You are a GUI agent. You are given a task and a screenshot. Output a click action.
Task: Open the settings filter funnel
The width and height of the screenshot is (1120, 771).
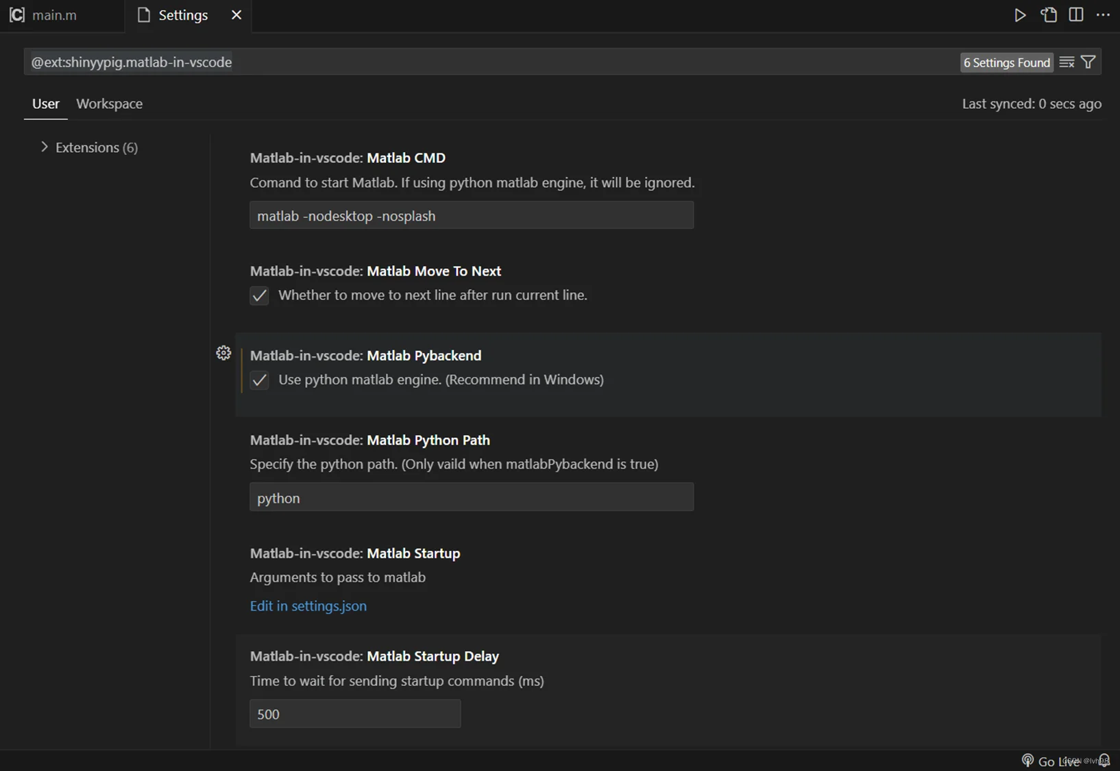(x=1088, y=62)
